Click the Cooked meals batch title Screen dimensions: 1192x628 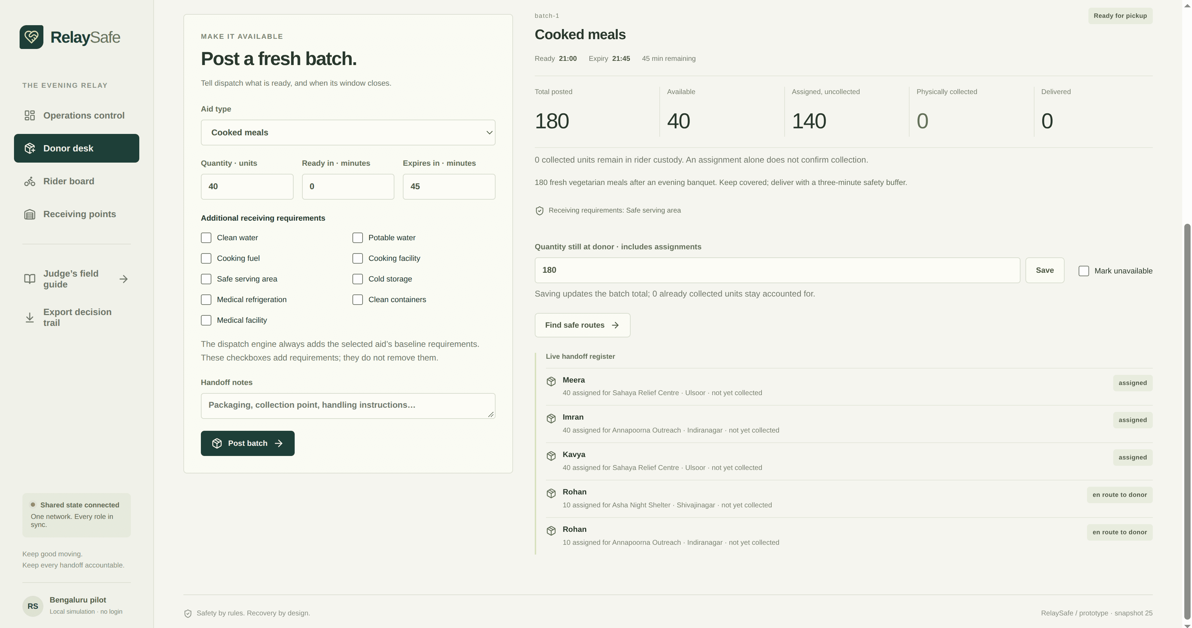coord(580,35)
